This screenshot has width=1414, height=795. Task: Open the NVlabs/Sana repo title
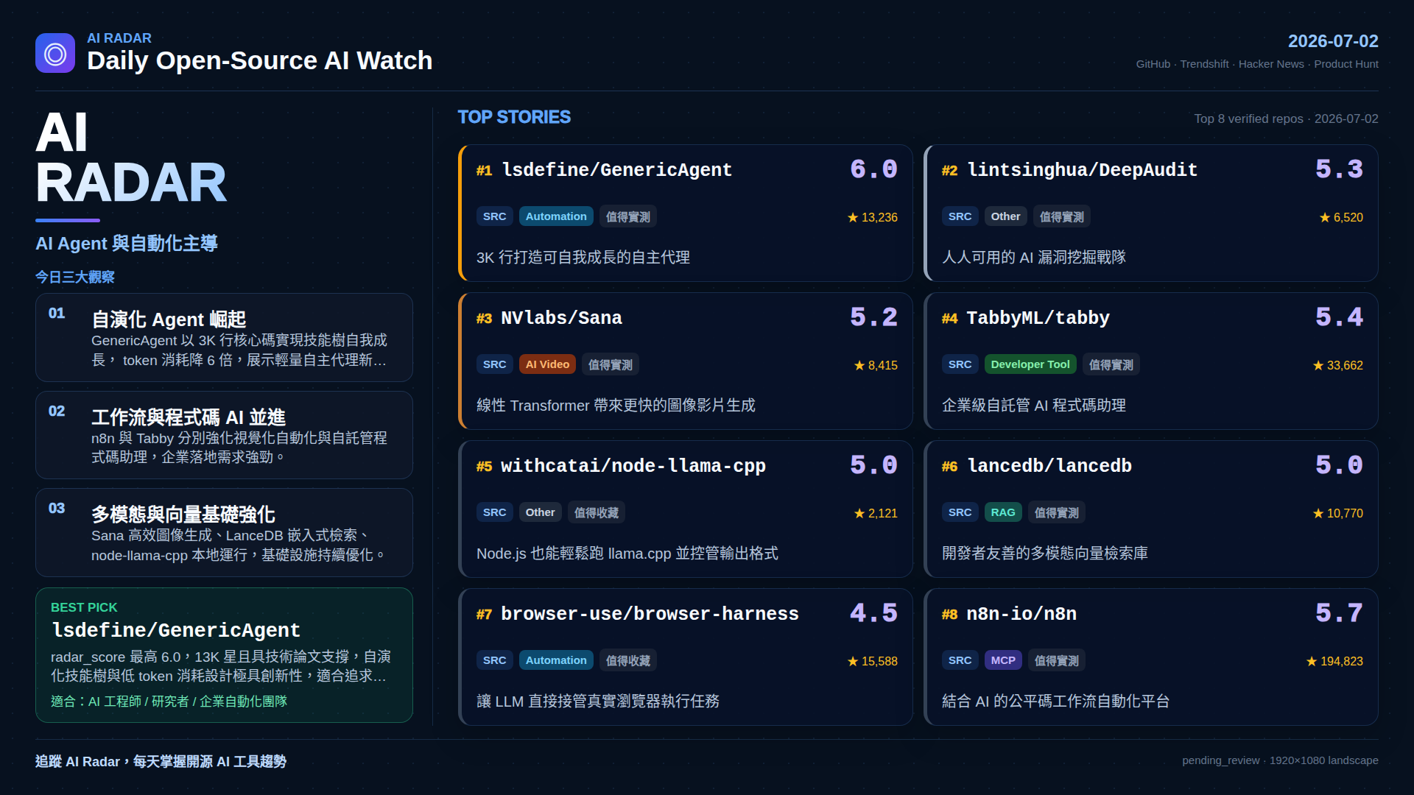[x=561, y=318]
